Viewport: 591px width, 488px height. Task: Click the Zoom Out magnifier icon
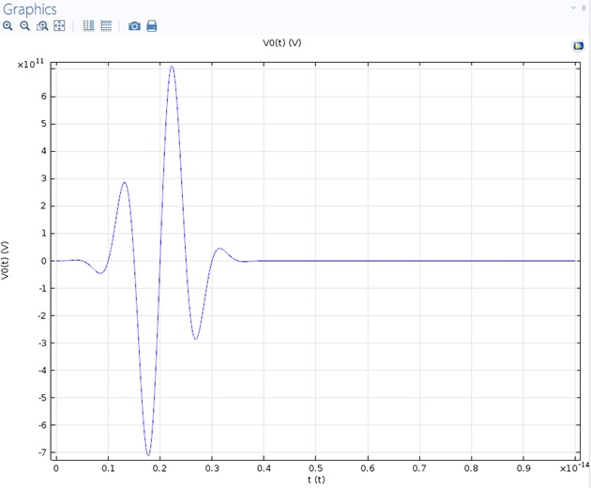(x=24, y=26)
